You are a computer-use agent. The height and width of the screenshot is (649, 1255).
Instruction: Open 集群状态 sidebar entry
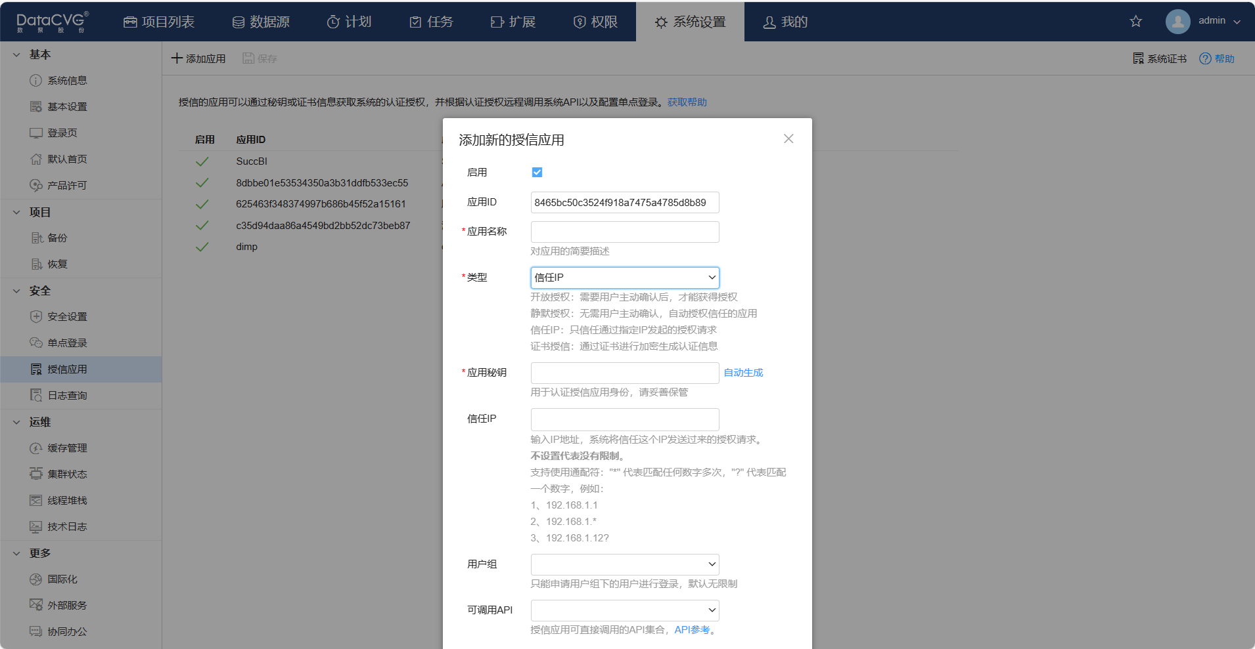click(x=66, y=474)
